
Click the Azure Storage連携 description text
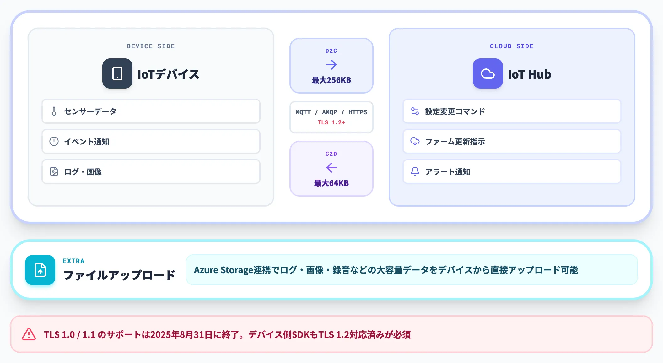click(386, 270)
